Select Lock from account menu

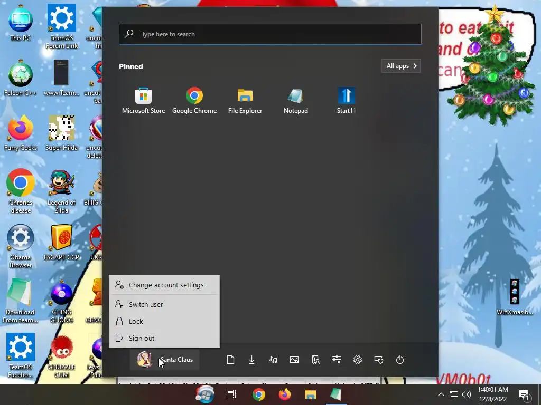pyautogui.click(x=164, y=321)
